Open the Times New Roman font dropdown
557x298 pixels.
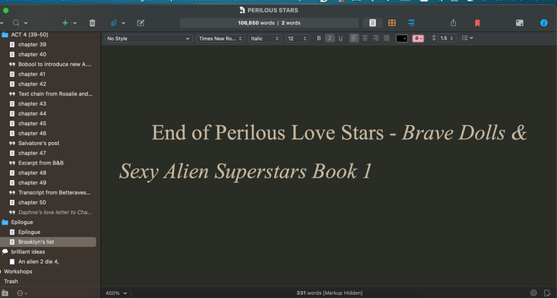click(220, 39)
